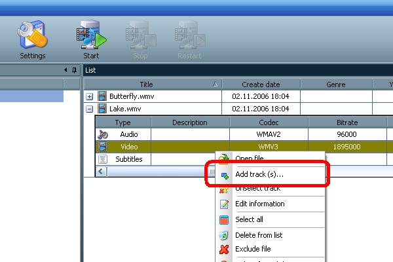The width and height of the screenshot is (393, 262).
Task: Click the track list scrollbar left arrow
Action: (x=101, y=171)
